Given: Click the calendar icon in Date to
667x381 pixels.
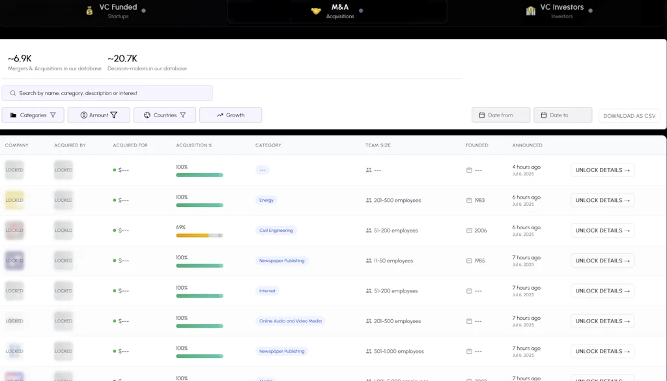Looking at the screenshot, I should [543, 115].
